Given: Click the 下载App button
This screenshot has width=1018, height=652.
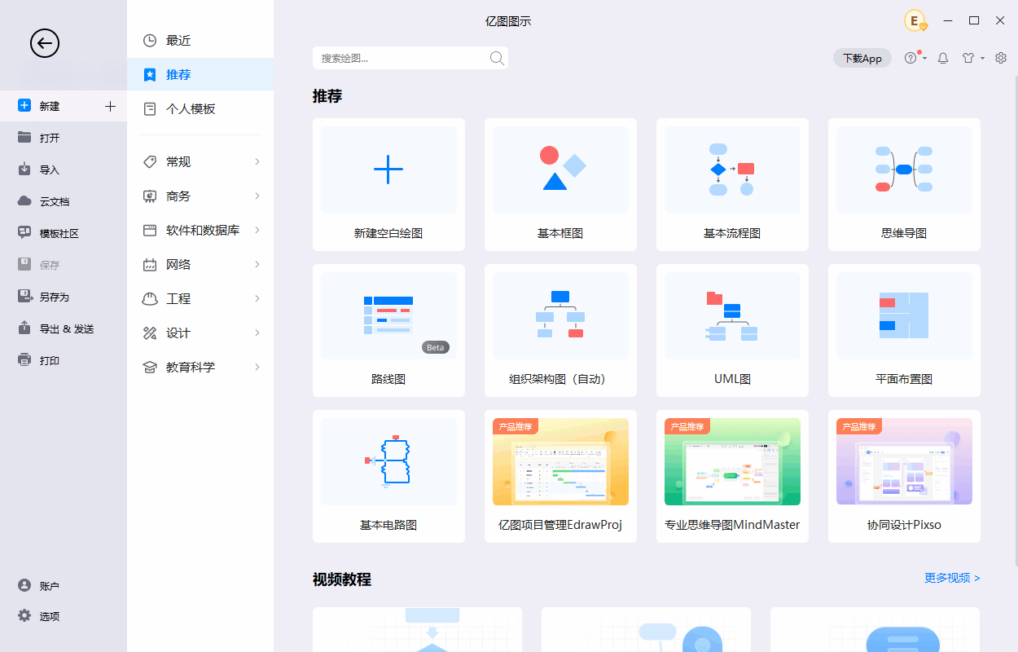Looking at the screenshot, I should click(862, 58).
